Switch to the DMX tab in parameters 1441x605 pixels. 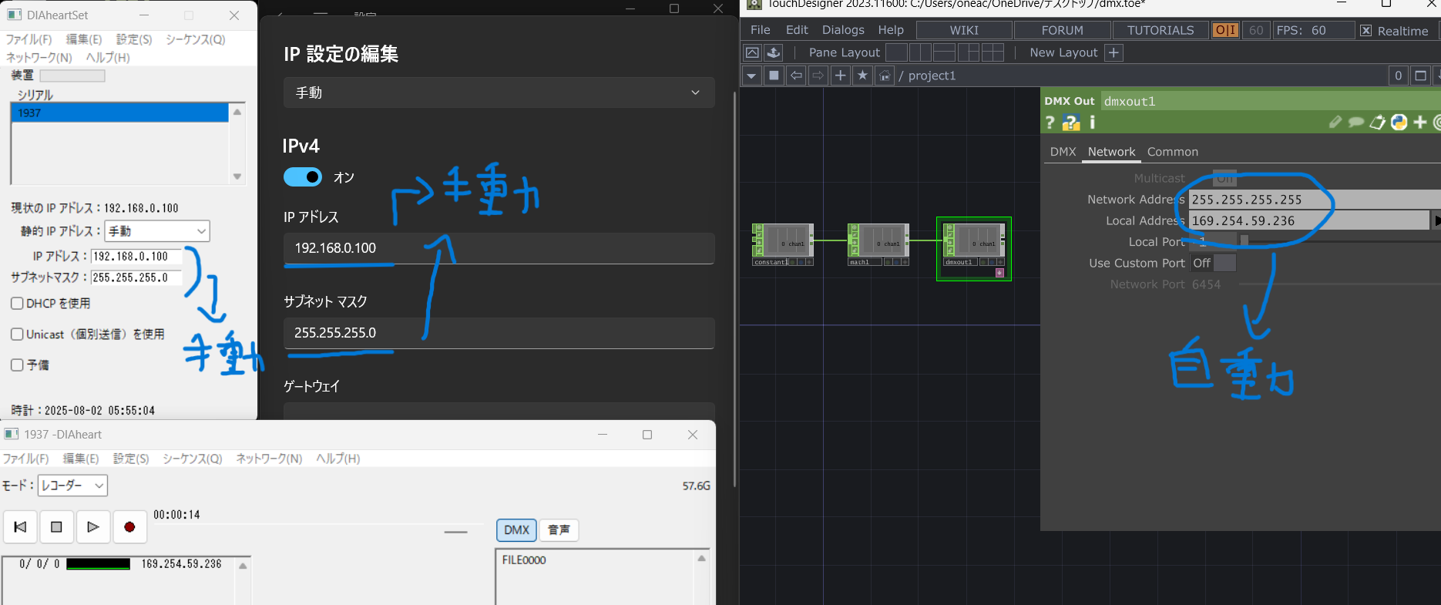pos(1063,152)
